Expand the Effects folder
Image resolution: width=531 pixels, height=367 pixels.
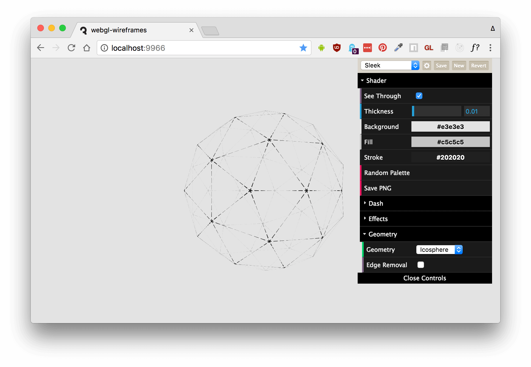378,219
